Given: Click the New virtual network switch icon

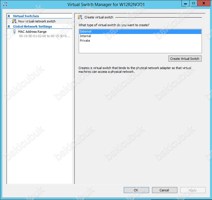Looking at the screenshot, I should point(14,21).
